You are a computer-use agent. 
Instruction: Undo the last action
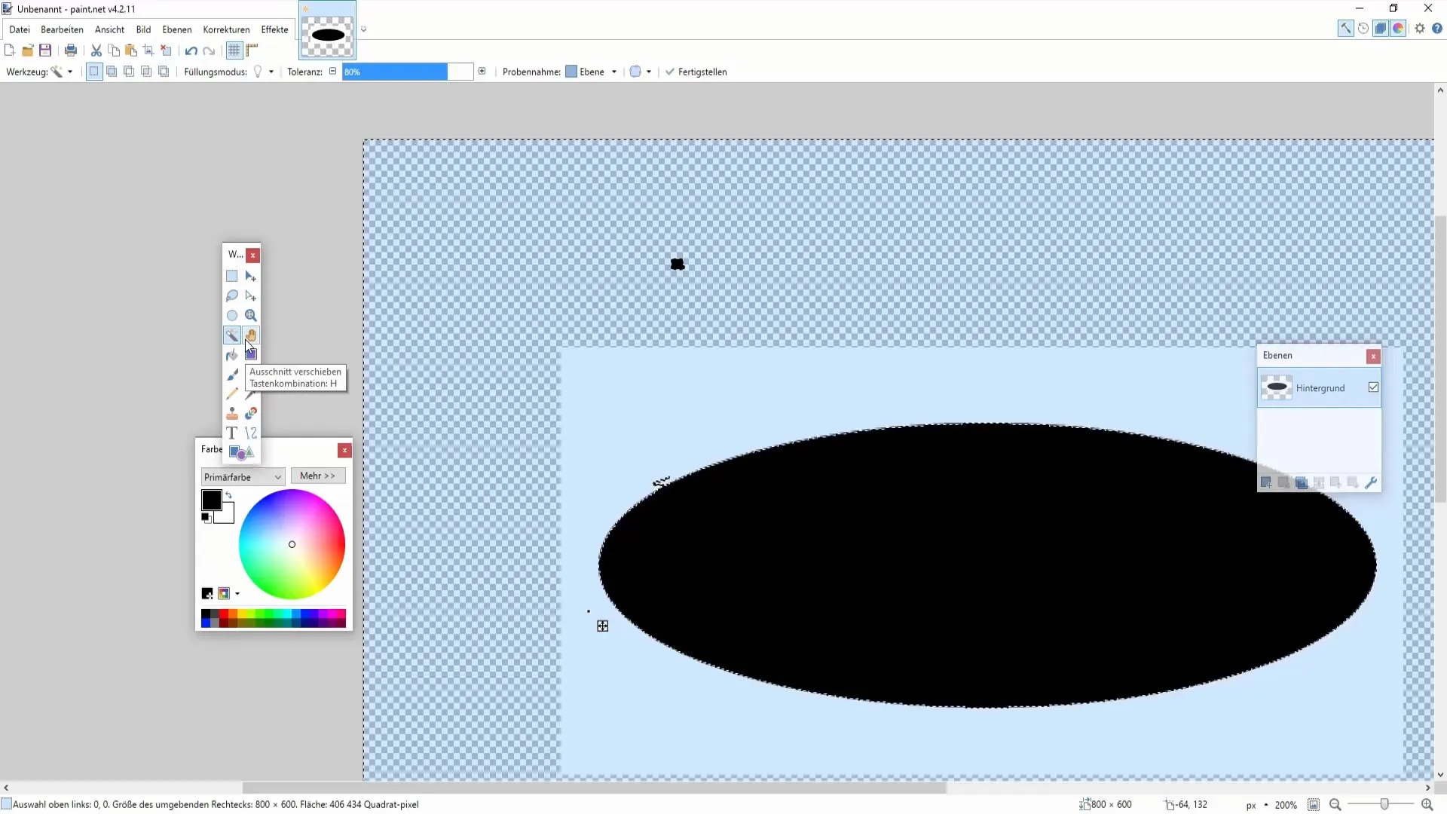click(191, 50)
